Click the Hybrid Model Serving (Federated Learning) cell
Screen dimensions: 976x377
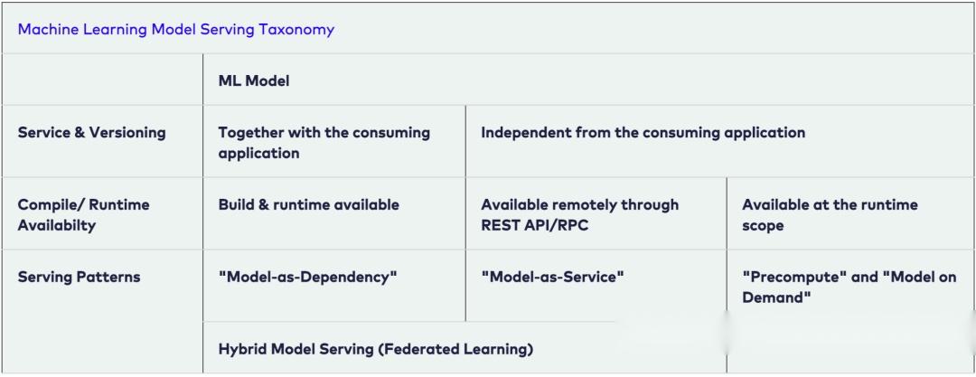[465, 348]
